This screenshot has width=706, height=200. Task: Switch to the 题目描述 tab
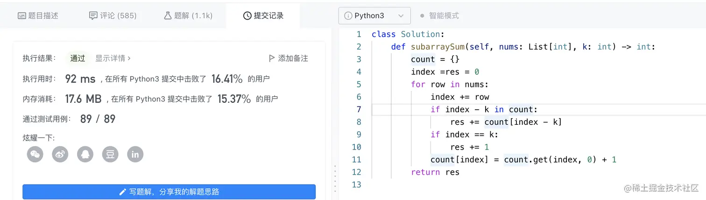tap(38, 16)
